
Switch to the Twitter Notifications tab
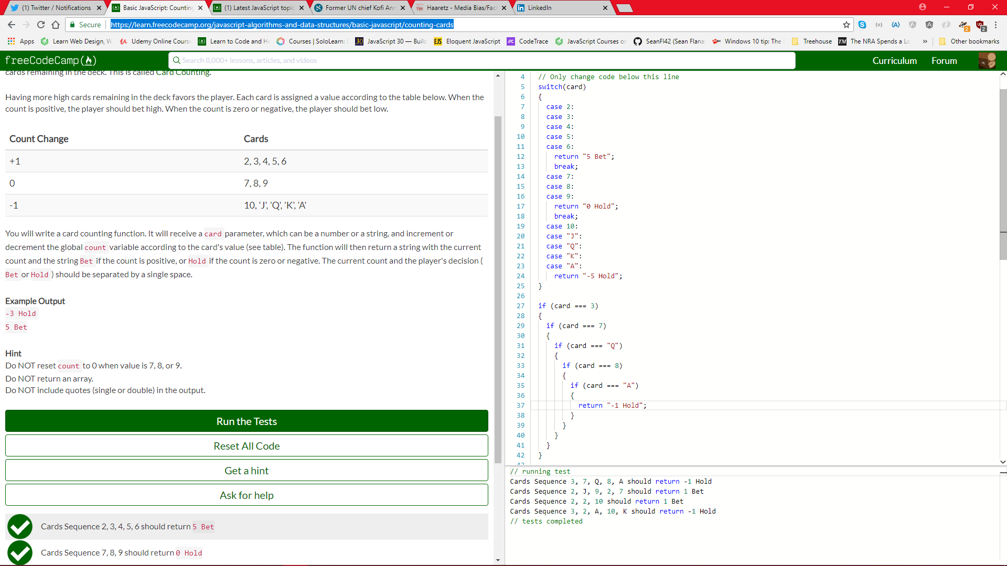[x=56, y=8]
